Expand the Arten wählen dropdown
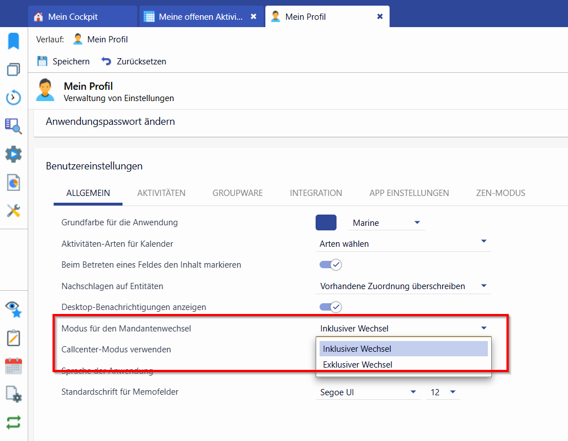Image resolution: width=568 pixels, height=441 pixels. pyautogui.click(x=403, y=244)
